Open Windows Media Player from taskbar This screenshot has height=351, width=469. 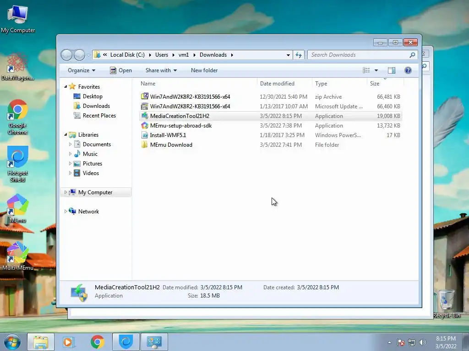click(69, 342)
